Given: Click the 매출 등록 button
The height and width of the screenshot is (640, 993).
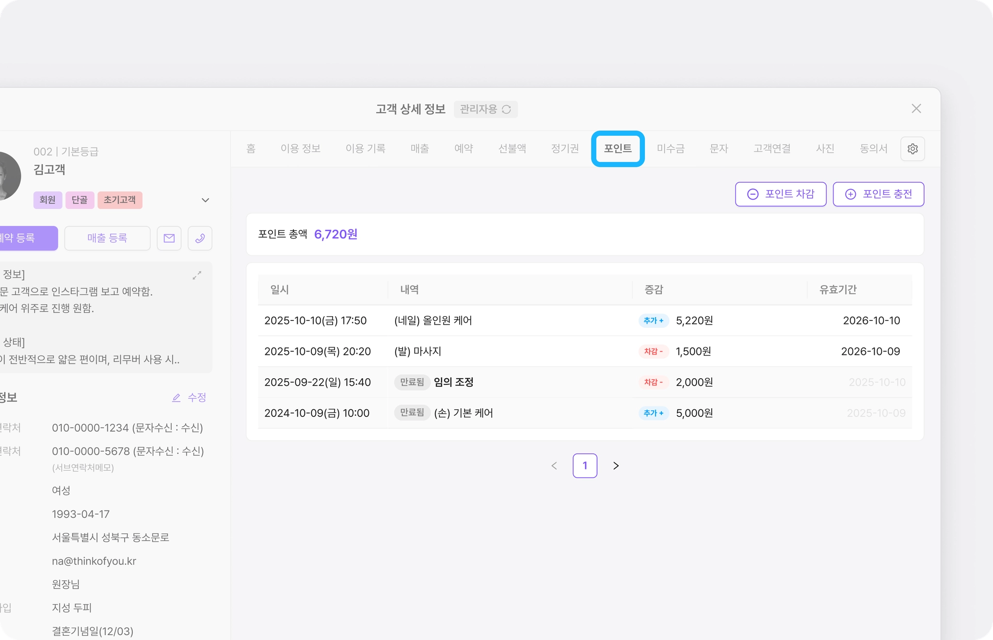Looking at the screenshot, I should click(107, 238).
